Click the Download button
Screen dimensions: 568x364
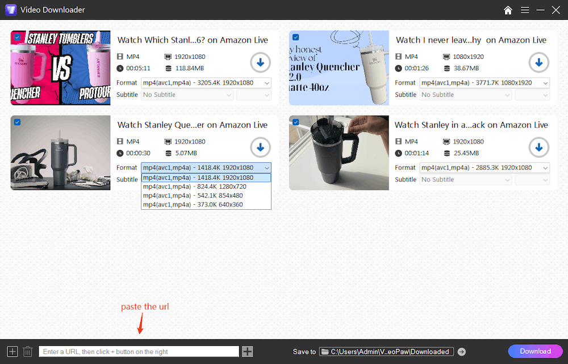click(535, 352)
